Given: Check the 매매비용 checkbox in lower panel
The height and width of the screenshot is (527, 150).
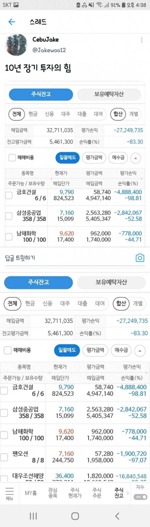Looking at the screenshot, I should (8, 350).
